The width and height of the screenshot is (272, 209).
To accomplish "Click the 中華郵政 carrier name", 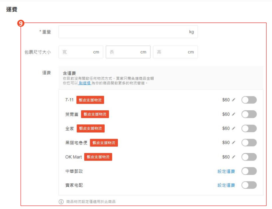I will coord(74,171).
